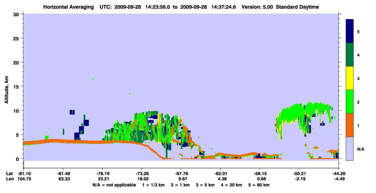Click the start time '14:23:56.0' in title
The image size is (376, 193).
point(157,7)
